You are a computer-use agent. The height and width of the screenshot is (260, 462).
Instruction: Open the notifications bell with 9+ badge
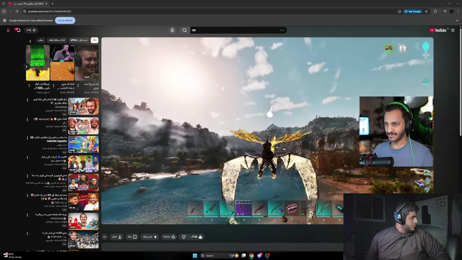[x=18, y=30]
